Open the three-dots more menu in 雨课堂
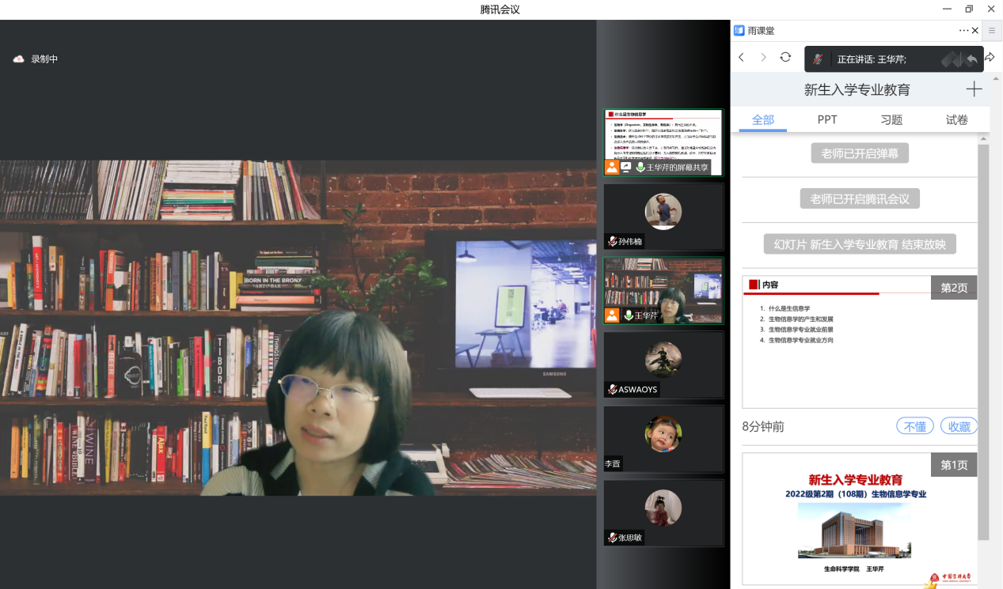This screenshot has width=1003, height=589. coord(963,31)
